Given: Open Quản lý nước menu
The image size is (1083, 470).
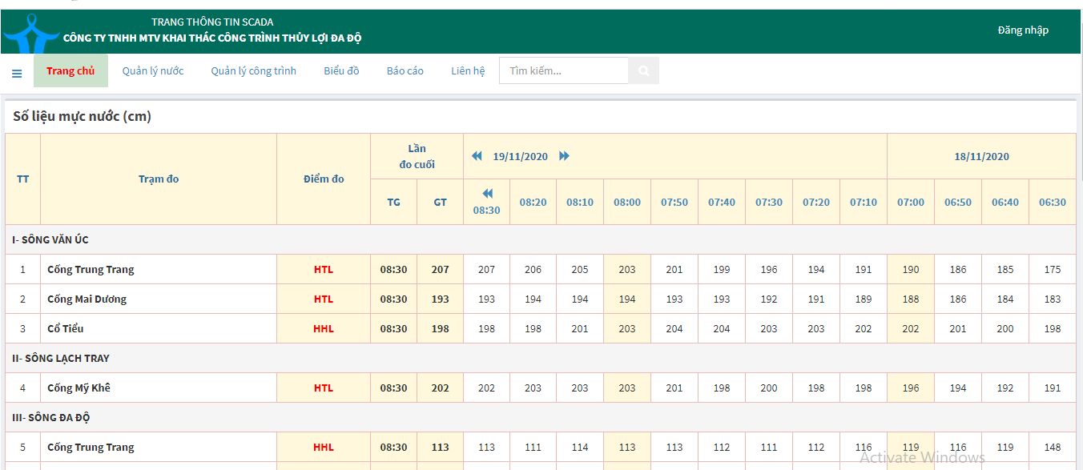Looking at the screenshot, I should click(x=153, y=71).
